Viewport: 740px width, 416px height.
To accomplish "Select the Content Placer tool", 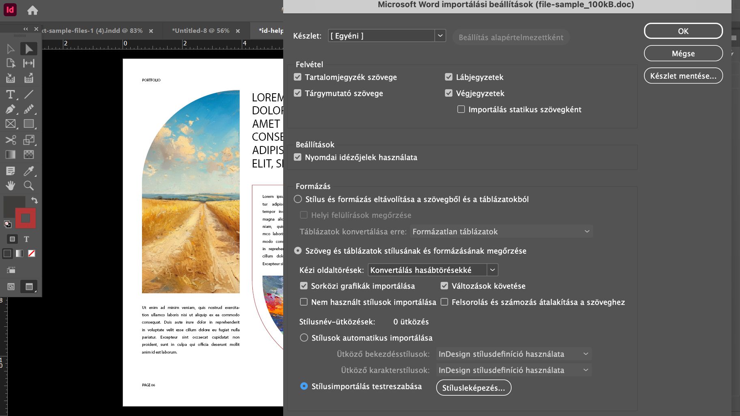I will pos(29,78).
